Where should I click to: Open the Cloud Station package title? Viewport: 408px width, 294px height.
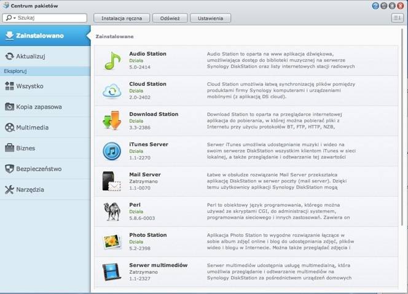(x=147, y=84)
